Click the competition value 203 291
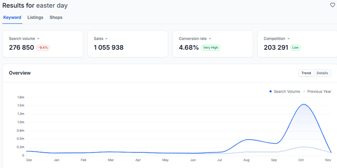The width and height of the screenshot is (337, 168). (x=276, y=48)
